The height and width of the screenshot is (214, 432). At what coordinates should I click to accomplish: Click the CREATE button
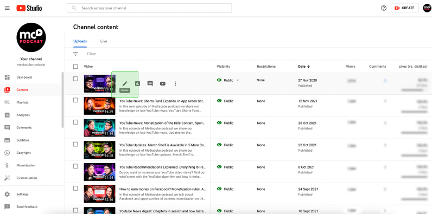point(405,8)
